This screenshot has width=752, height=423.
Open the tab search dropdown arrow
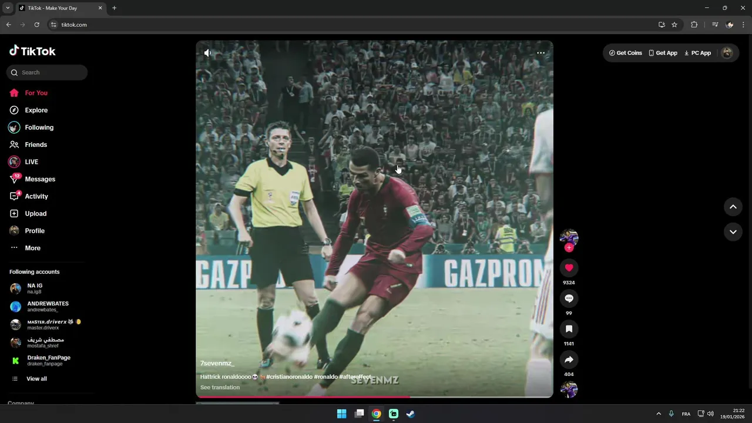tap(8, 8)
